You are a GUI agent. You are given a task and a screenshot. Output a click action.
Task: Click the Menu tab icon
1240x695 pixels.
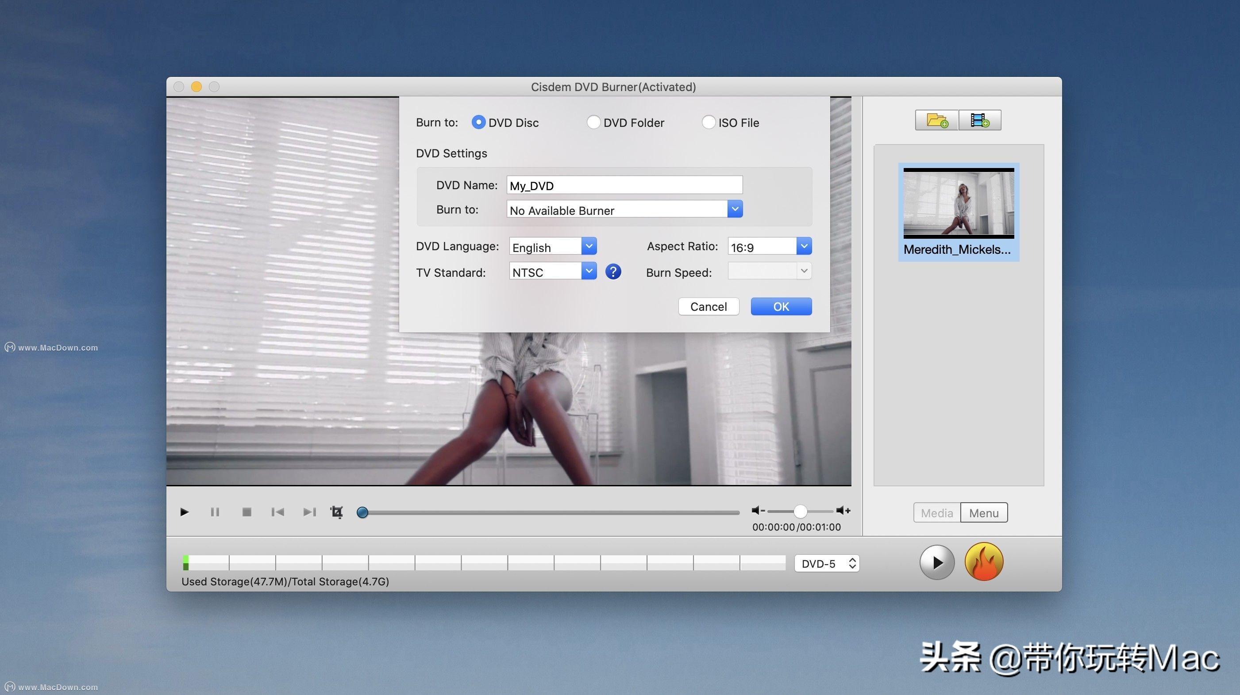pos(984,512)
